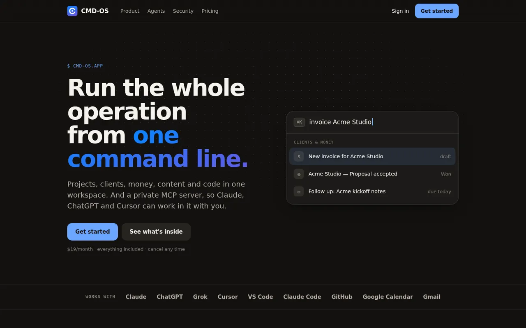
Task: Click the CLIENTS & MONEY section heading
Action: 314,142
